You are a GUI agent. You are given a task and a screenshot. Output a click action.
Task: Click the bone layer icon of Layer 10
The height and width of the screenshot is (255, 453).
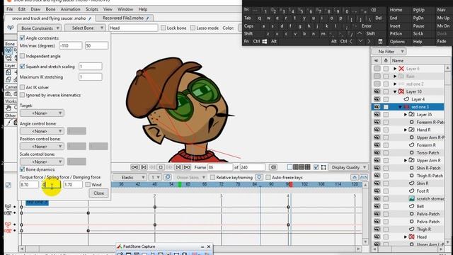(x=401, y=91)
